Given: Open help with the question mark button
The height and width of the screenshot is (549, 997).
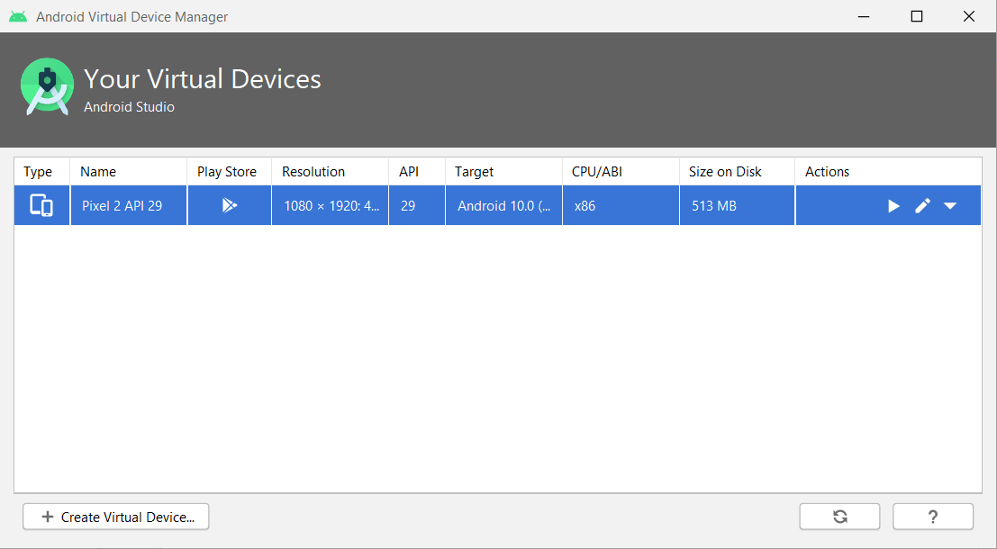Looking at the screenshot, I should (x=932, y=517).
